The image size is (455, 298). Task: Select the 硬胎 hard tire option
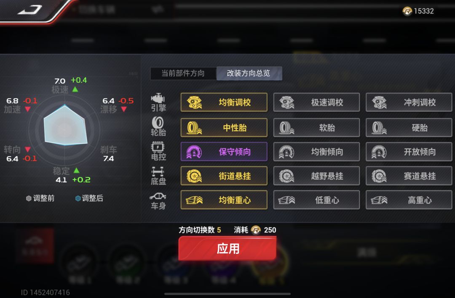tap(409, 127)
